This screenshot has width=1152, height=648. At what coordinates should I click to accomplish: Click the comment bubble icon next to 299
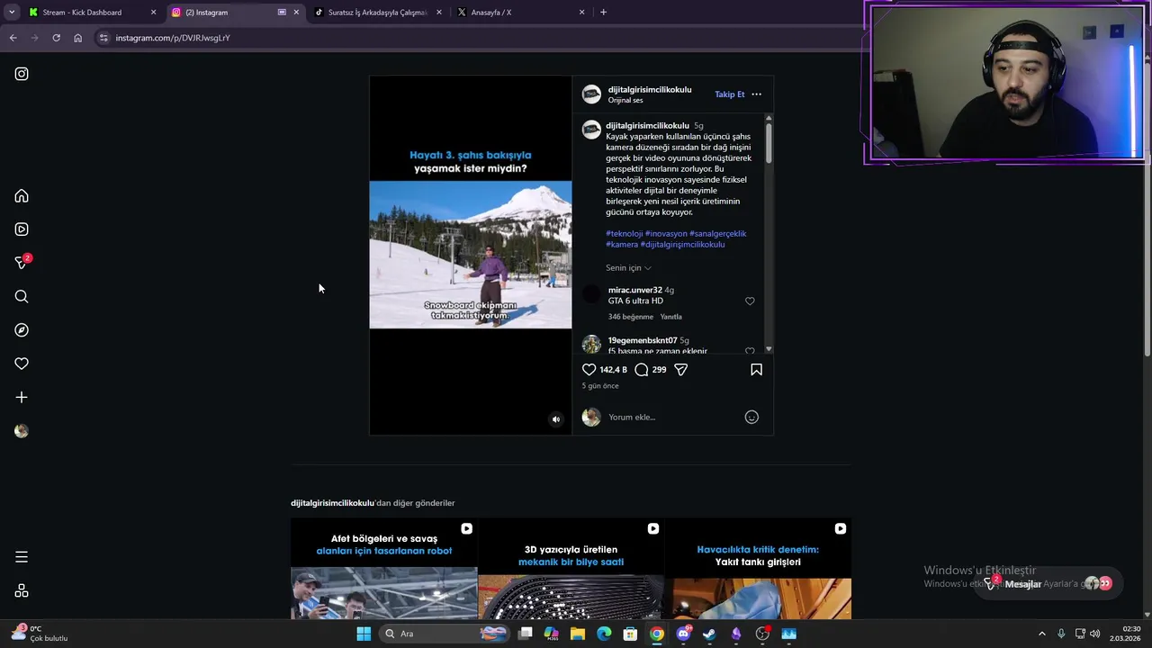click(x=641, y=370)
